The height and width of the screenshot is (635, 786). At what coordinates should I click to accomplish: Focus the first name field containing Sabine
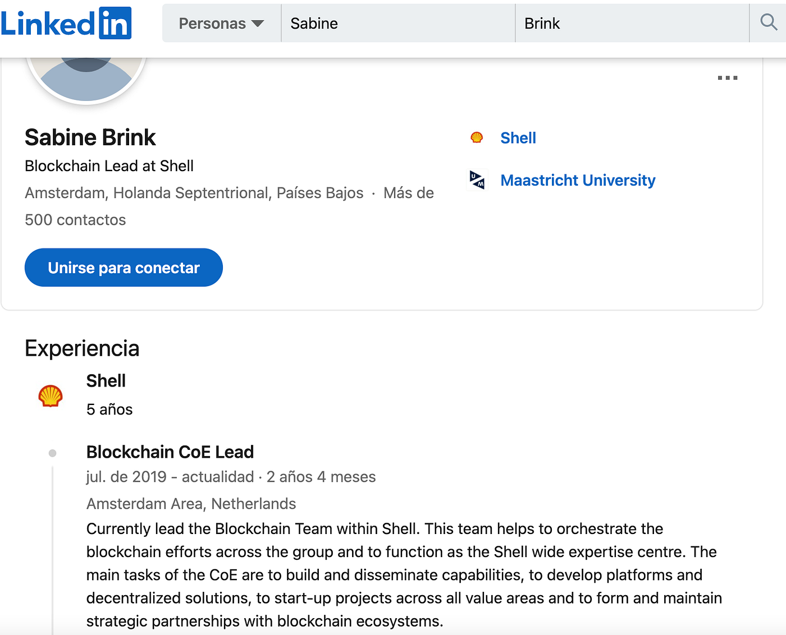tap(398, 24)
